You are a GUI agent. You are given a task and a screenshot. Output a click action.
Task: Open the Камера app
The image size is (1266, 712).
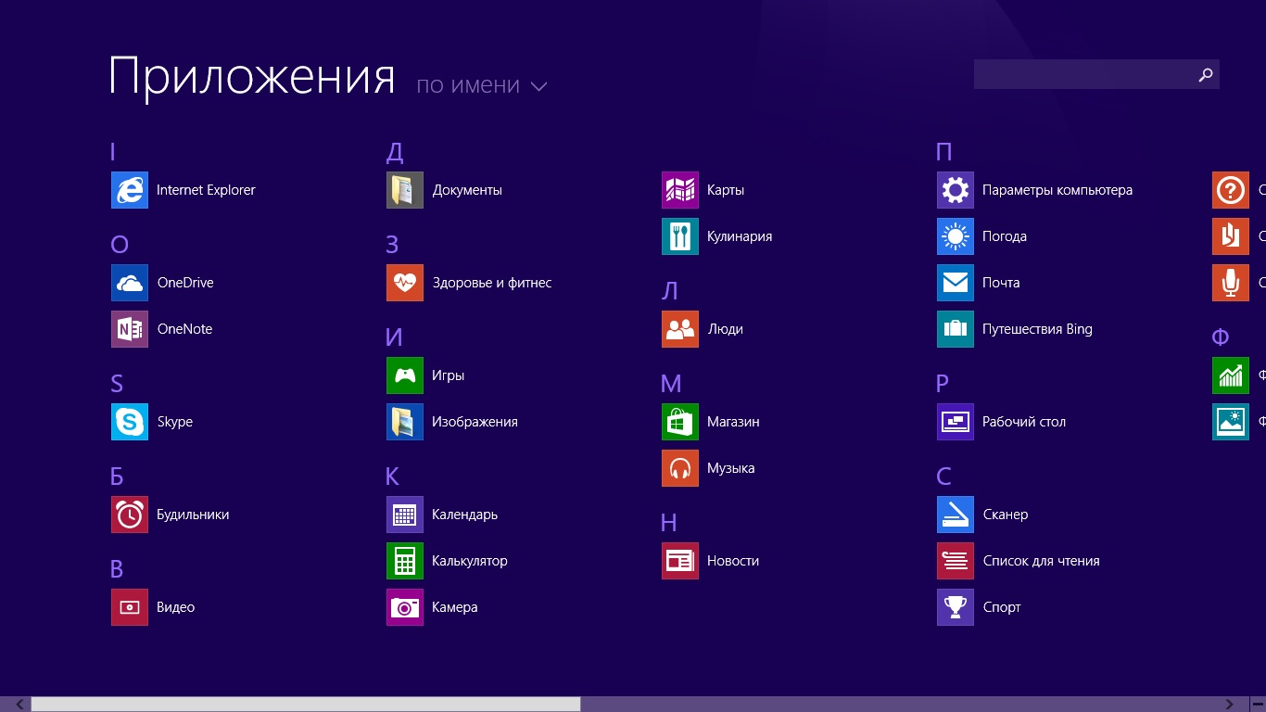click(x=433, y=607)
